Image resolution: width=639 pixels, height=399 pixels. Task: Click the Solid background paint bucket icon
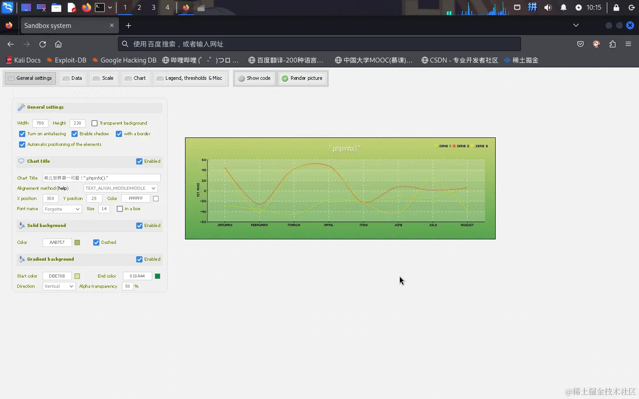[x=21, y=226]
